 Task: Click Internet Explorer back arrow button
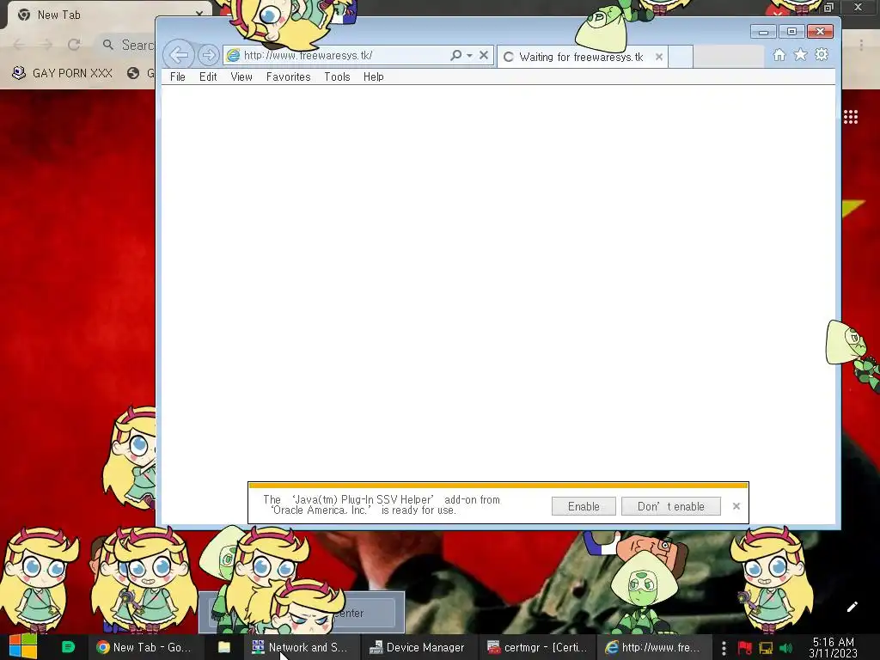(x=179, y=55)
